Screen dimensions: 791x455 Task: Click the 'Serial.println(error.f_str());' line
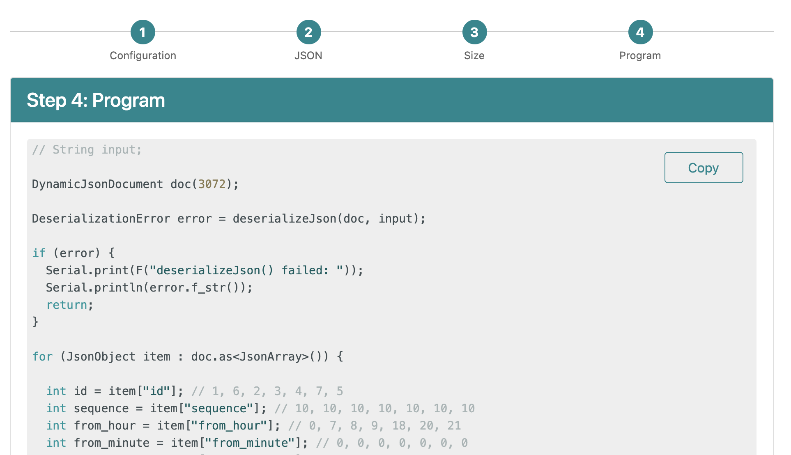(149, 287)
